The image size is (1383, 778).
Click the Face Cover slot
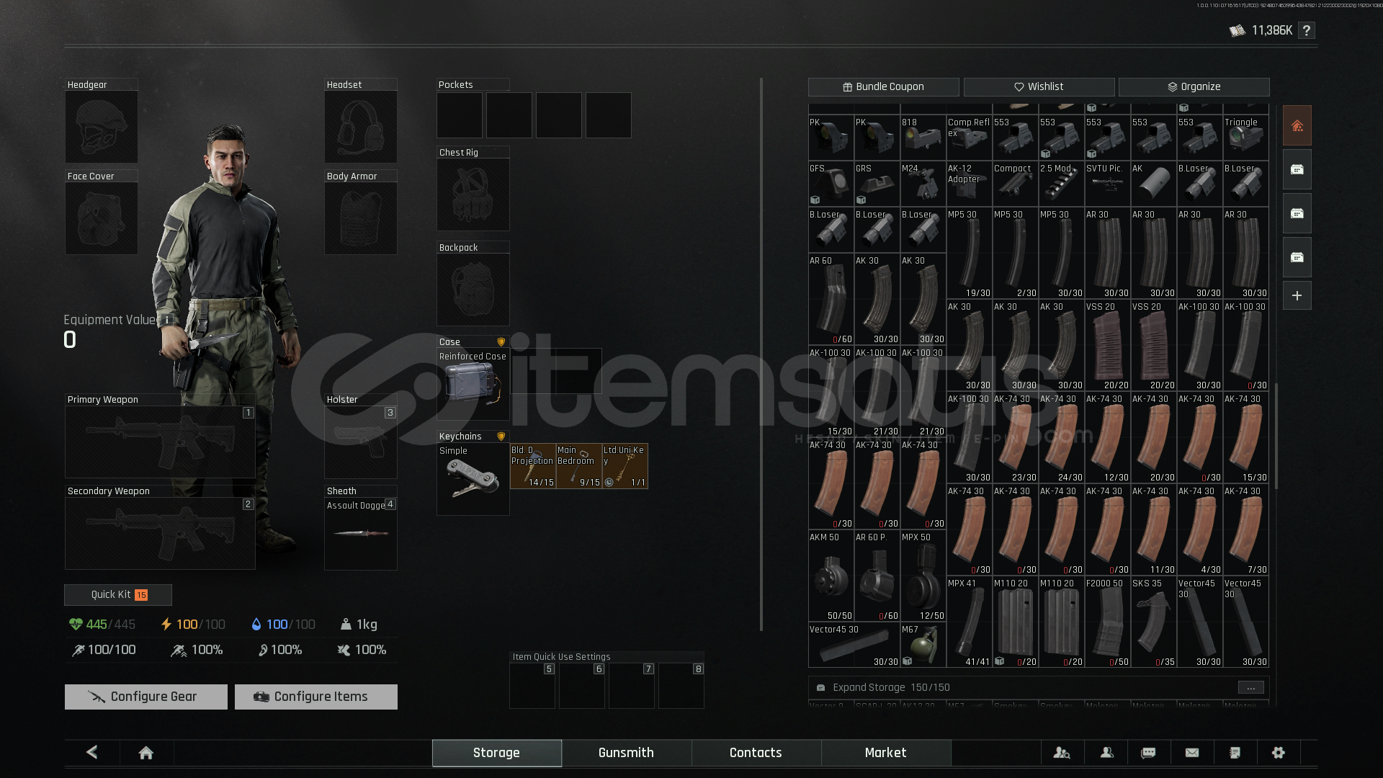102,218
